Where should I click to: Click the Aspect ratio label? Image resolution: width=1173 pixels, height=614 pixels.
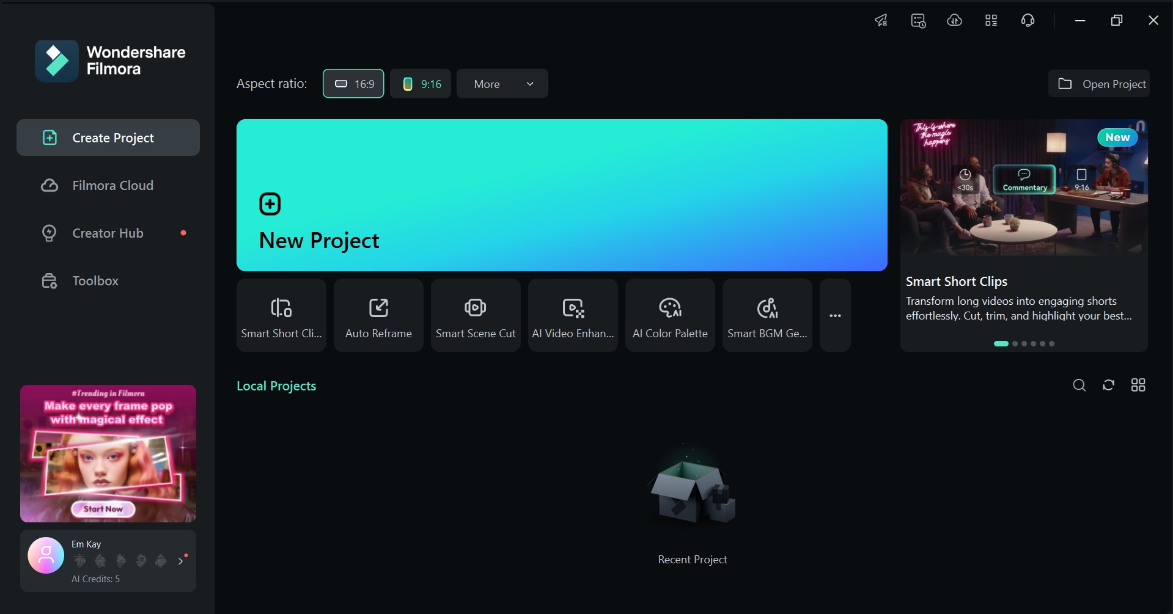(272, 84)
